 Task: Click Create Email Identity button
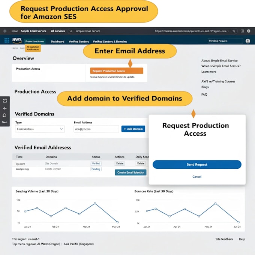(130, 172)
